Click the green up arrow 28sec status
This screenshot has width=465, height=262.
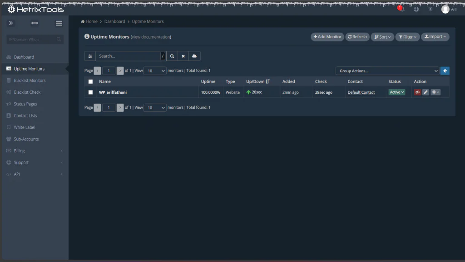[x=254, y=92]
